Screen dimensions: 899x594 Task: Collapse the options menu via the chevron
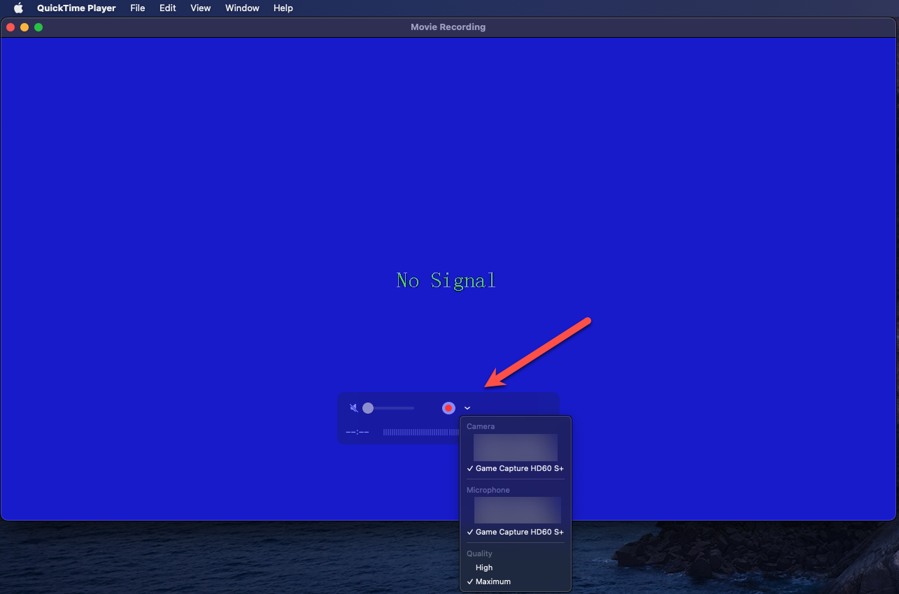[x=467, y=407]
